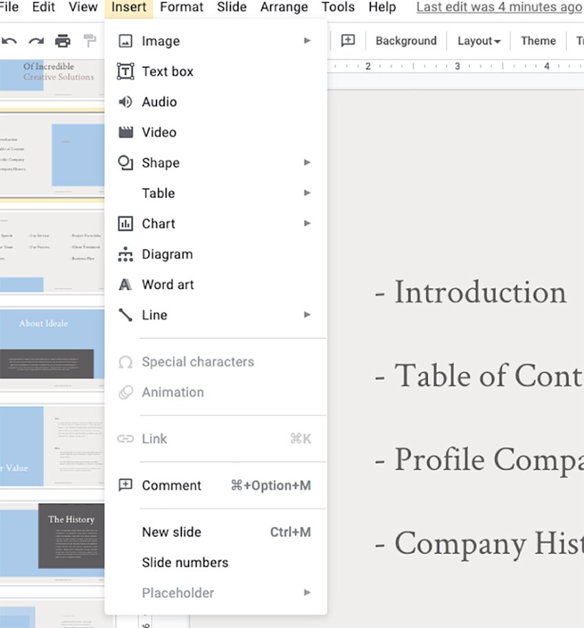Open the 'Last edit was 4 minutes ago' link
The image size is (584, 628).
pyautogui.click(x=499, y=8)
